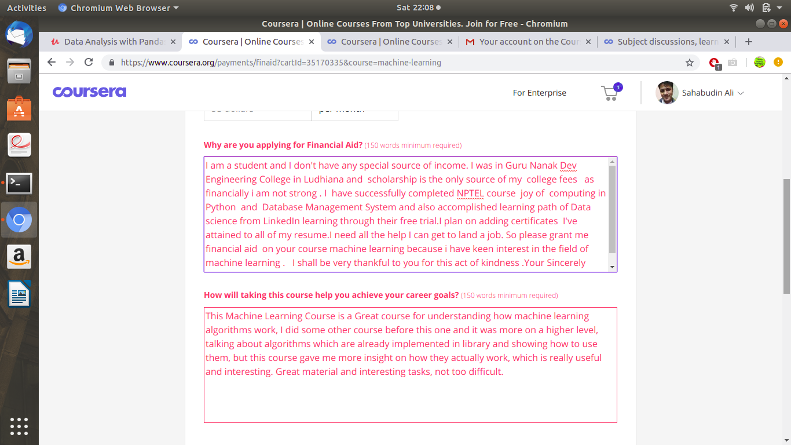Go back to the previous page
The image size is (791, 445).
[x=52, y=62]
